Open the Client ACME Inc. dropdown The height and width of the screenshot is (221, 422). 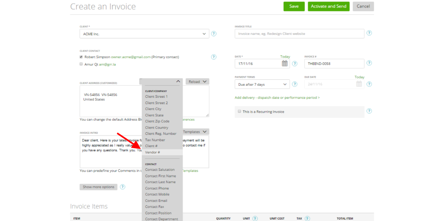pyautogui.click(x=144, y=34)
